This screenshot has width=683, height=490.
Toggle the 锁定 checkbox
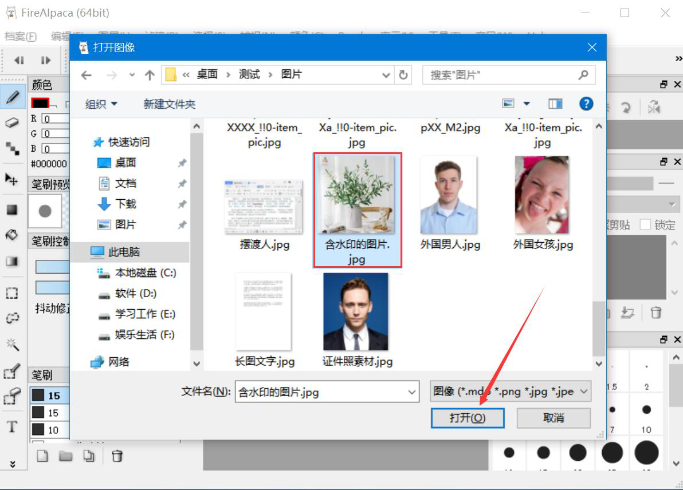click(645, 224)
